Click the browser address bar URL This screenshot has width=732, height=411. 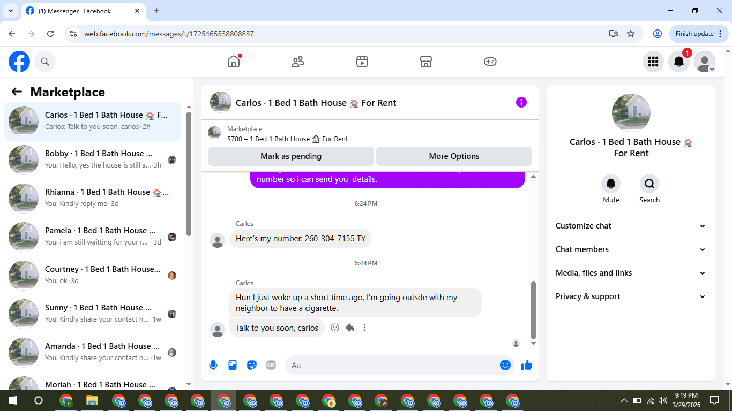[x=169, y=34]
